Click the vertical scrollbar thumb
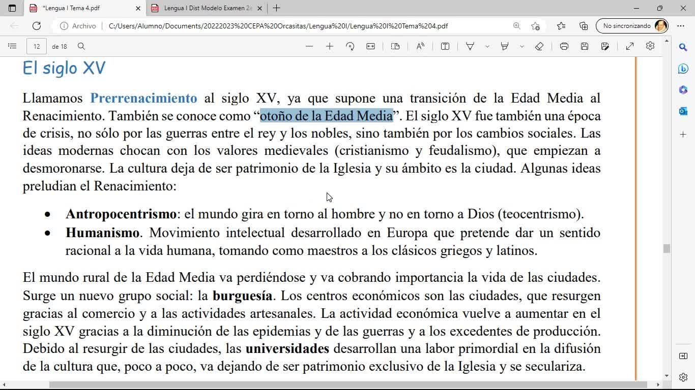The height and width of the screenshot is (390, 695). [x=667, y=248]
